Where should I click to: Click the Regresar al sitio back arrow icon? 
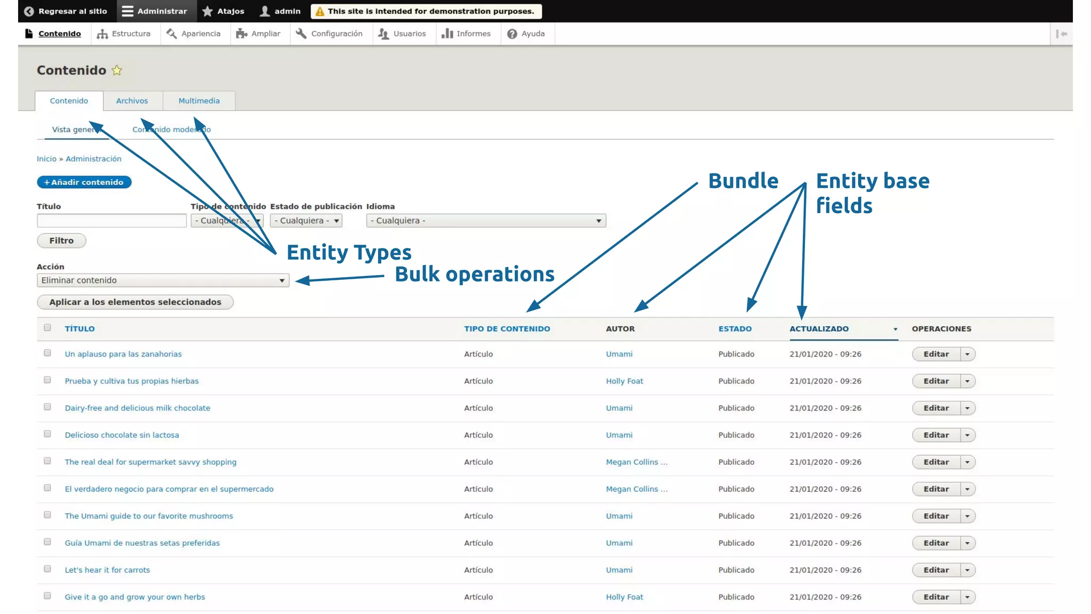29,11
